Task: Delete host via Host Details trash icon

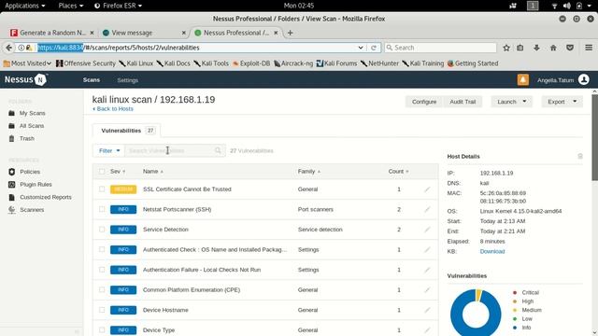Action: click(580, 156)
